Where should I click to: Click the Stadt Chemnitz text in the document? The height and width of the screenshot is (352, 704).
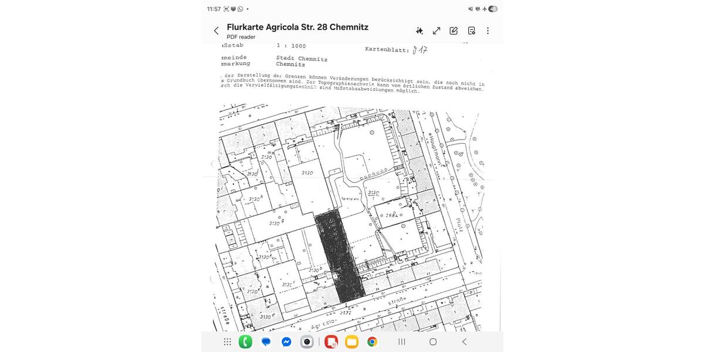click(302, 59)
